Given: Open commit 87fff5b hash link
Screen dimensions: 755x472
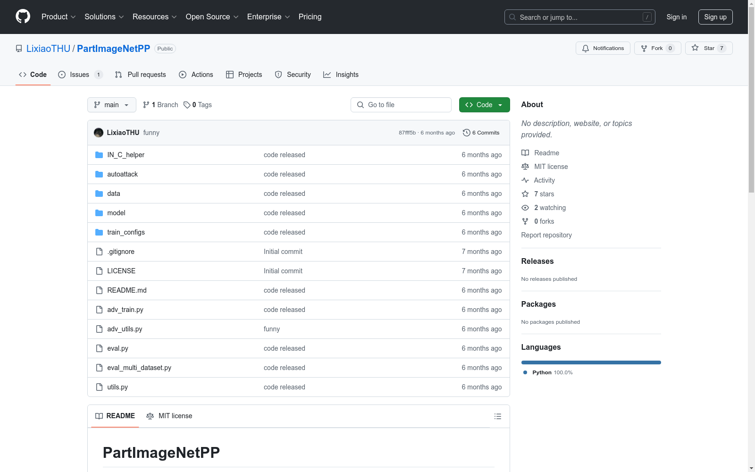Looking at the screenshot, I should [x=407, y=133].
